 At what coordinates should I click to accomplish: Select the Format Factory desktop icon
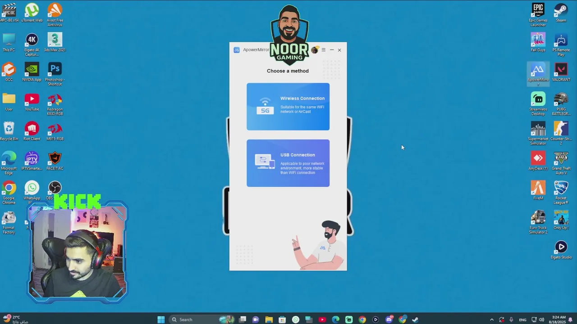(9, 222)
